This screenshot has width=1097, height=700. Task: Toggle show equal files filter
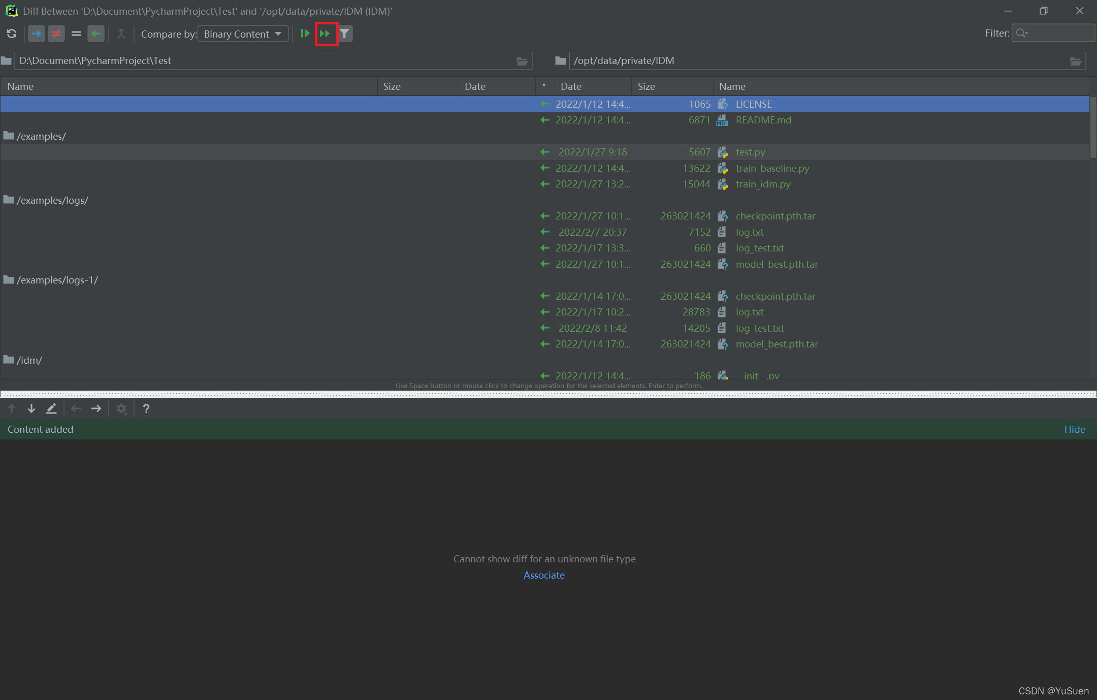[76, 34]
